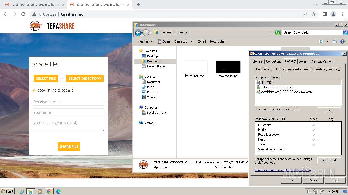Viewport: 348px width, 195px height.
Task: Open Microsoft Edge from the taskbar
Action: tap(58, 191)
